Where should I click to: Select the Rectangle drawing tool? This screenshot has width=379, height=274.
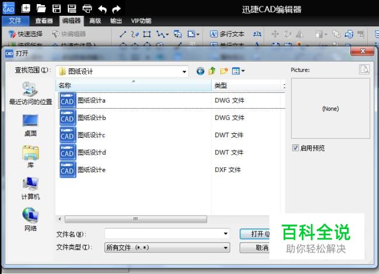pos(147,34)
